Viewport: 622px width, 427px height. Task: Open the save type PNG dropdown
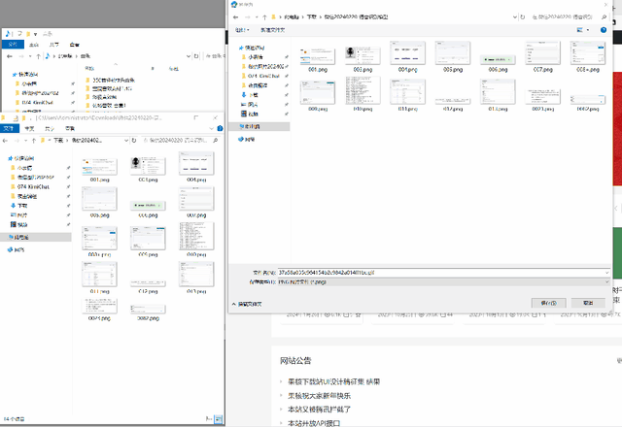(x=443, y=282)
